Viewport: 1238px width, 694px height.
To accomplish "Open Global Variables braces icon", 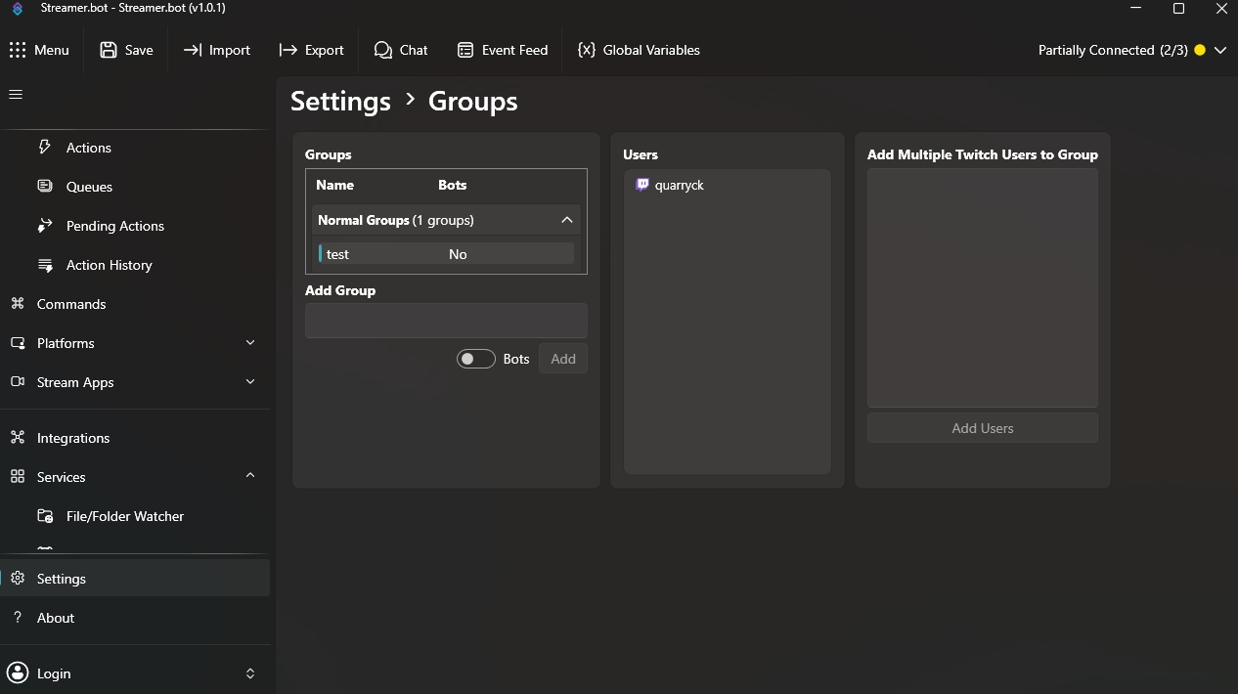I will [x=587, y=50].
